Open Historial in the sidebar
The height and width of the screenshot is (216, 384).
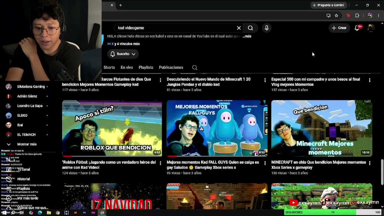coord(24,179)
